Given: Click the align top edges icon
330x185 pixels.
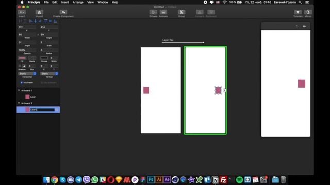Looking at the screenshot, I should (x=46, y=21).
